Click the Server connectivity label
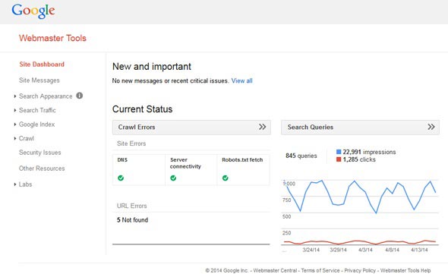 click(x=185, y=163)
